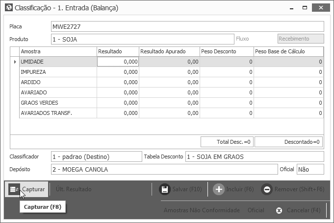Open the Classificador combo box
Screen dimensions: 334x223
[x=97, y=157]
